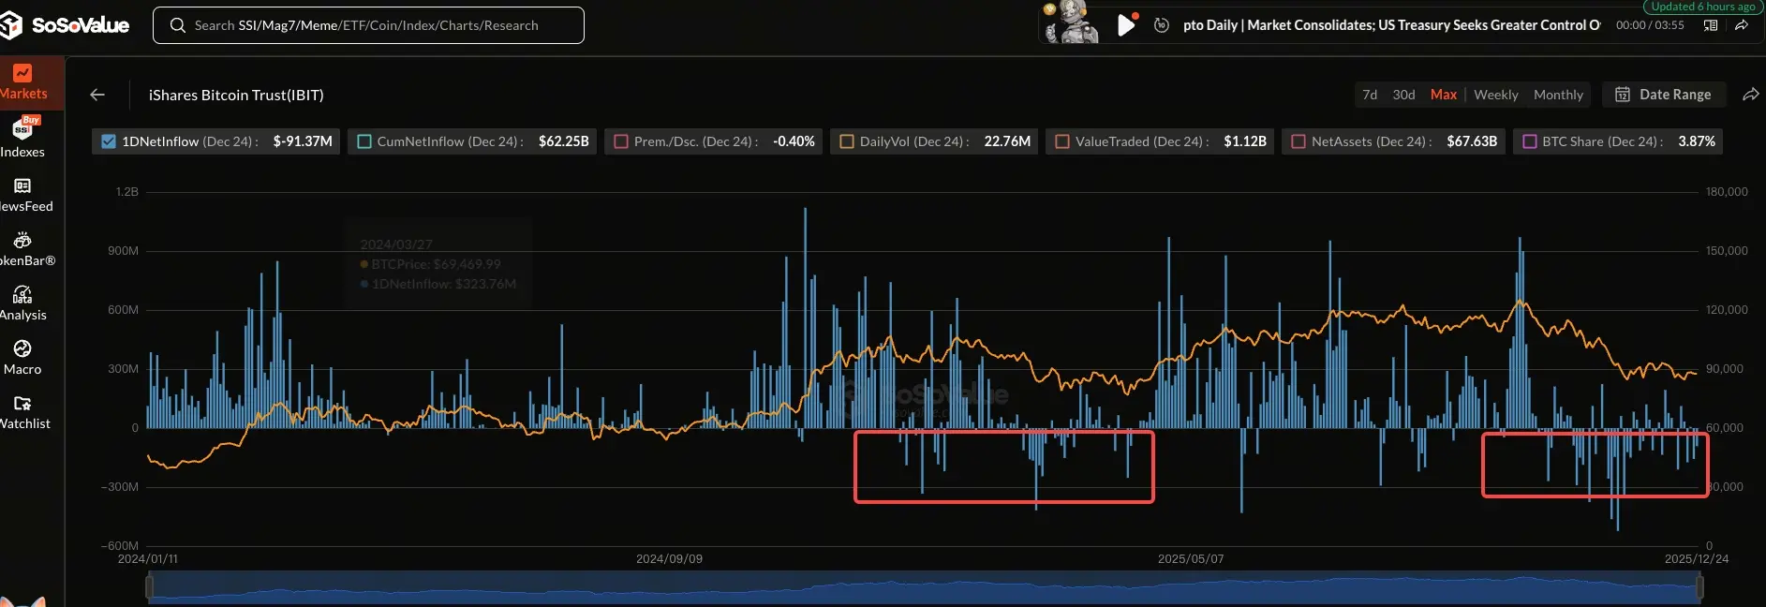Click the $1.12B ValueTraded value
Viewport: 1766px width, 607px height.
point(1245,141)
